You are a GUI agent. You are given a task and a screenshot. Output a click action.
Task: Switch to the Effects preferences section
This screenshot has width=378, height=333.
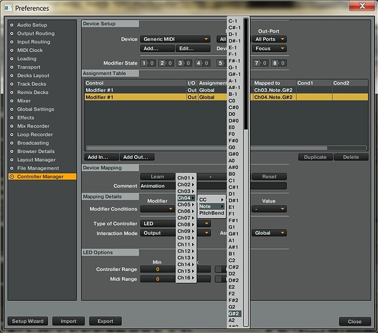[25, 118]
